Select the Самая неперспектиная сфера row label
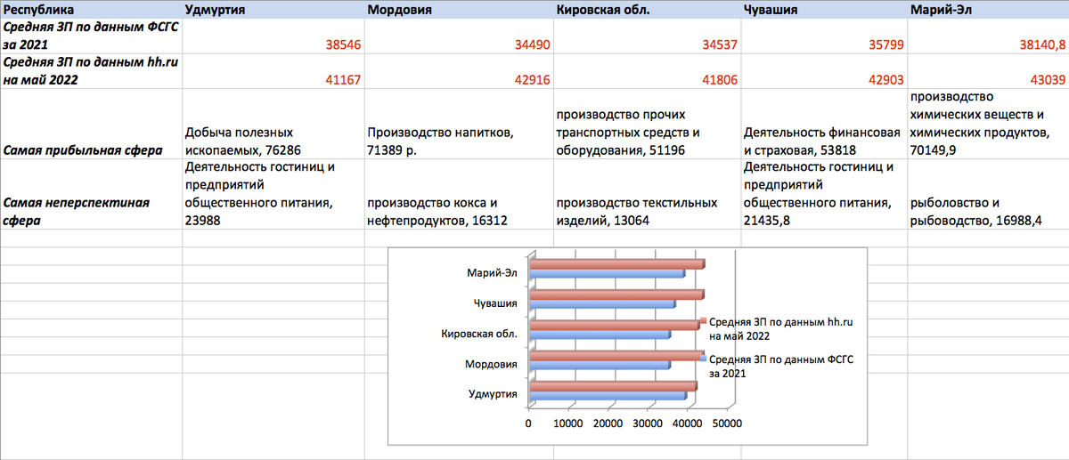 [91, 194]
